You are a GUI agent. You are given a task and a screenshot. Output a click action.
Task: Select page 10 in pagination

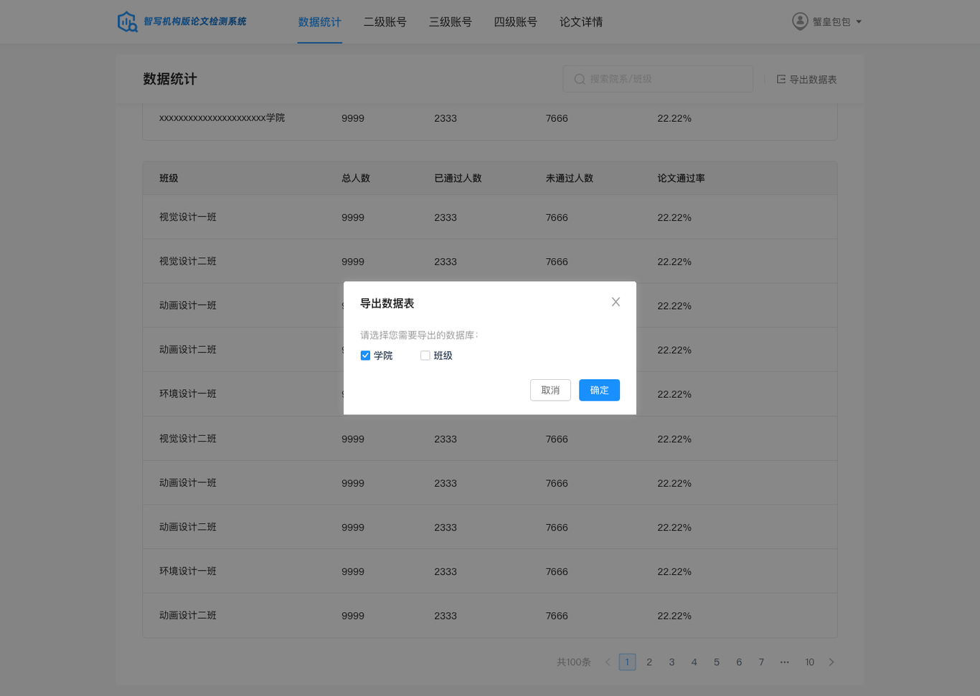[809, 662]
